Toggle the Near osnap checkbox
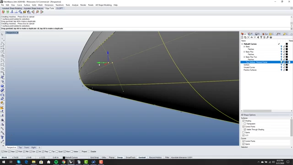The image size is (293, 165). pyautogui.click(x=9, y=152)
